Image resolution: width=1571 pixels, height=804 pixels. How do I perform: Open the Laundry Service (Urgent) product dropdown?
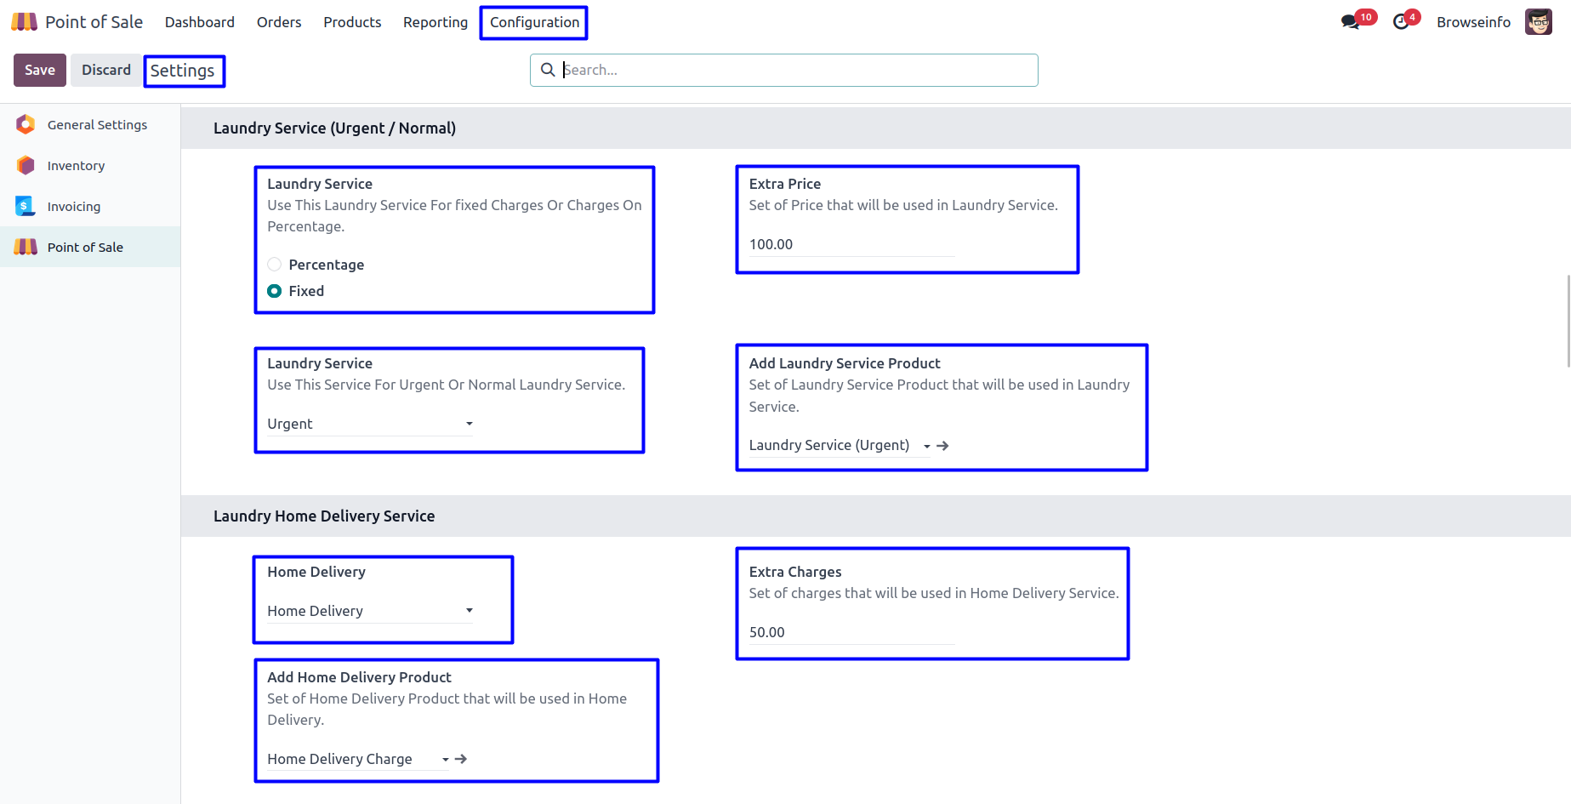(x=838, y=446)
